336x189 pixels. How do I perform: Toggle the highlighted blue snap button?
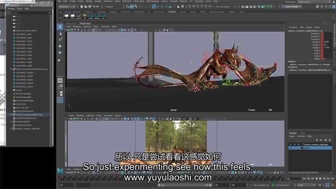(154, 7)
